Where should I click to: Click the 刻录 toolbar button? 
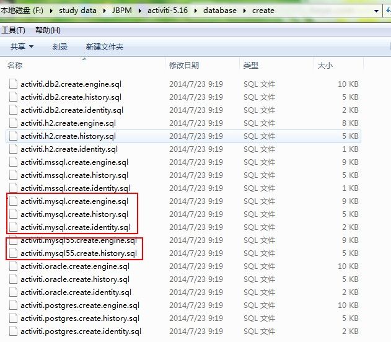[x=60, y=46]
